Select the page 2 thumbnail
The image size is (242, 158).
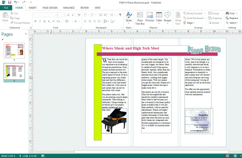point(14,71)
